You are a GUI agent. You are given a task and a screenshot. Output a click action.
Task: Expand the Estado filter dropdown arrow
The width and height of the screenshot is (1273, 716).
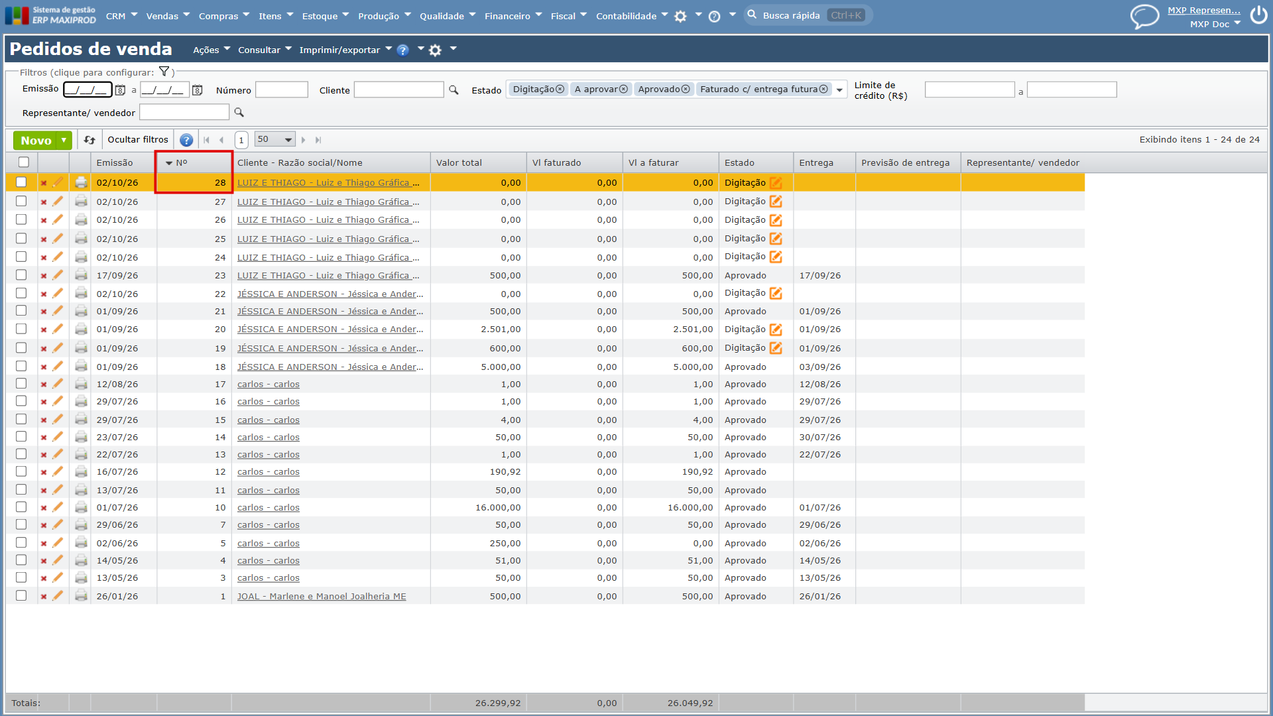pos(839,90)
